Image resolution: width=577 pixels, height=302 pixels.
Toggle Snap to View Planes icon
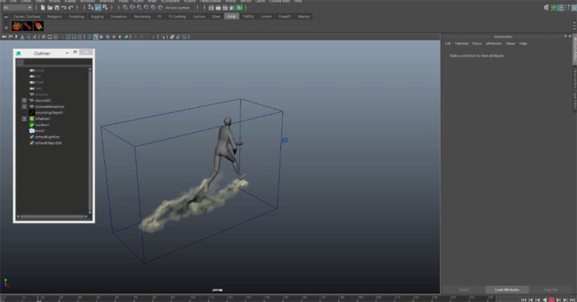point(153,7)
